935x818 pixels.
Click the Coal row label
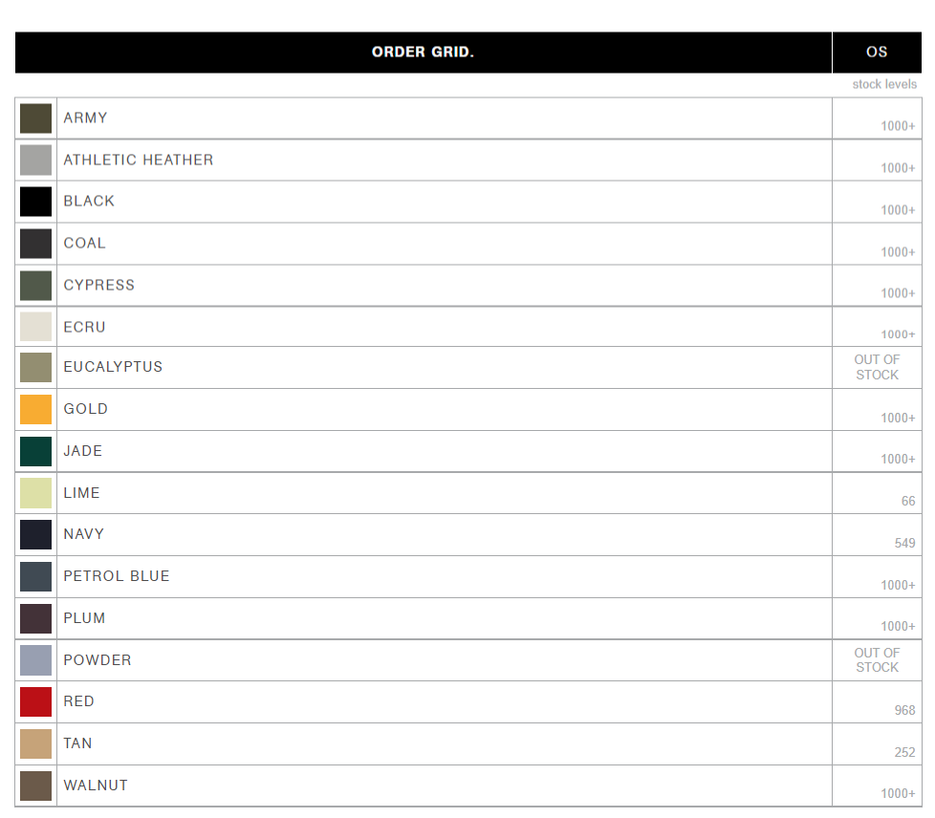click(x=85, y=244)
